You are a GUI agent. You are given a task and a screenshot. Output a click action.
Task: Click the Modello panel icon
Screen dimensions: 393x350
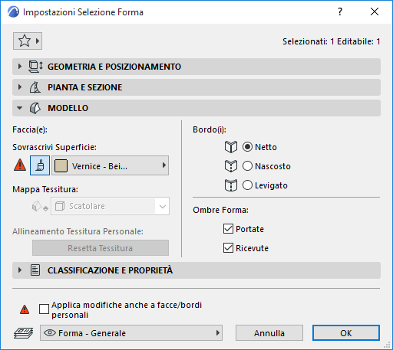(x=35, y=108)
